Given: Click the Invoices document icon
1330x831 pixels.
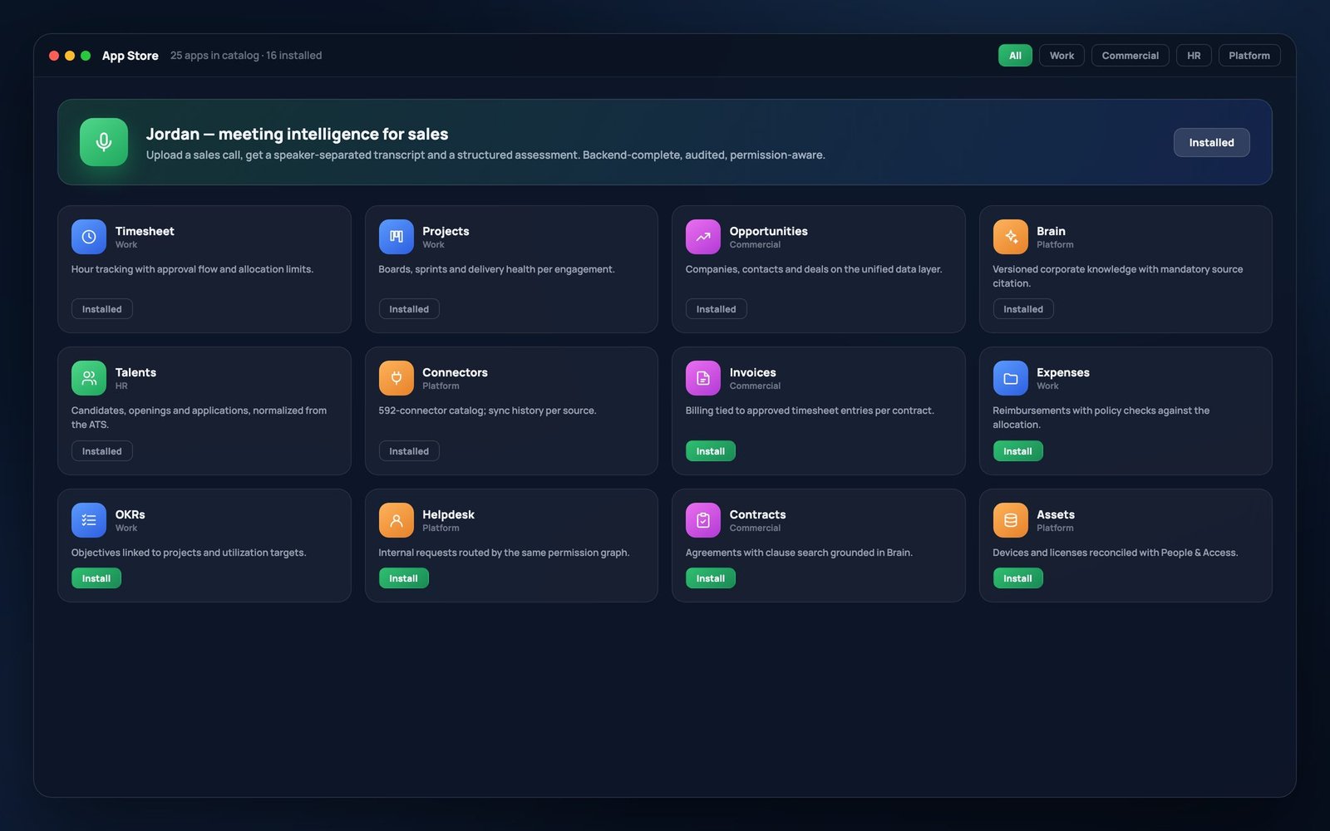Looking at the screenshot, I should tap(703, 378).
